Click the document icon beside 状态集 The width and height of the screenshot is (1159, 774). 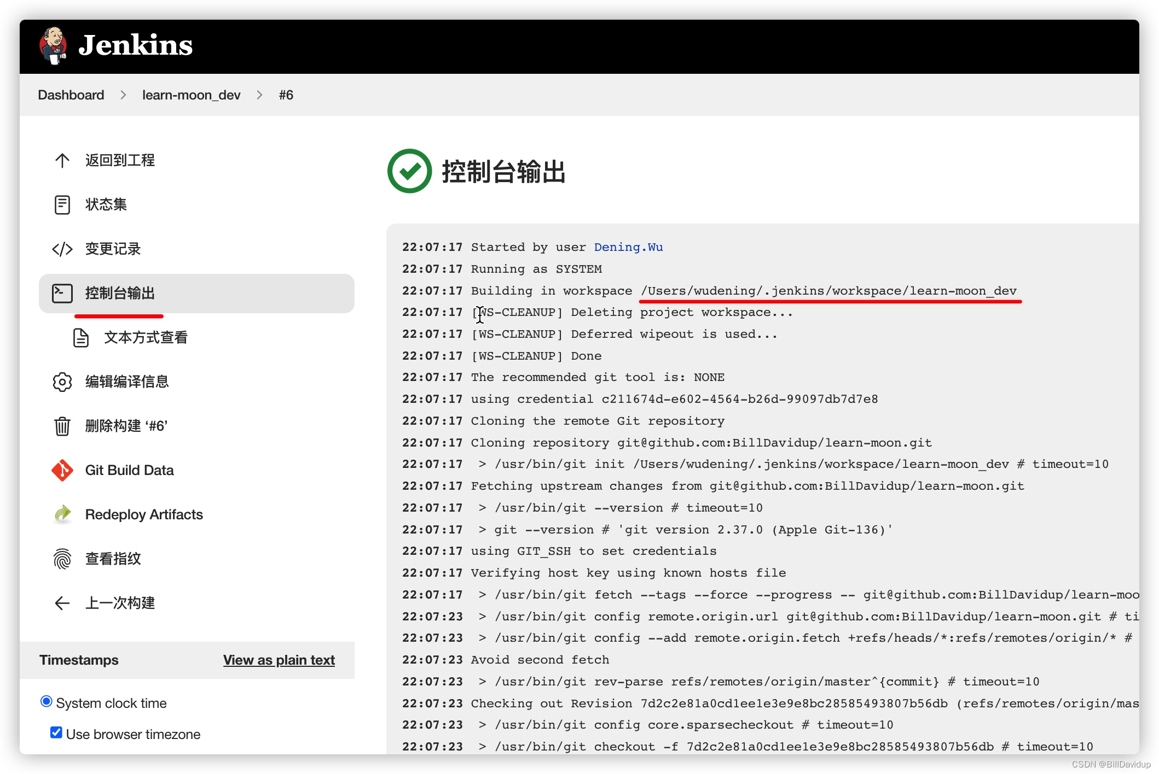tap(62, 204)
